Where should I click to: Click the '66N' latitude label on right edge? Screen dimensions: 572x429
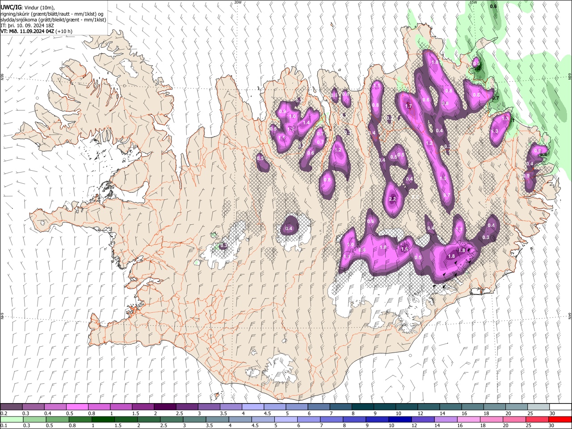click(x=570, y=77)
